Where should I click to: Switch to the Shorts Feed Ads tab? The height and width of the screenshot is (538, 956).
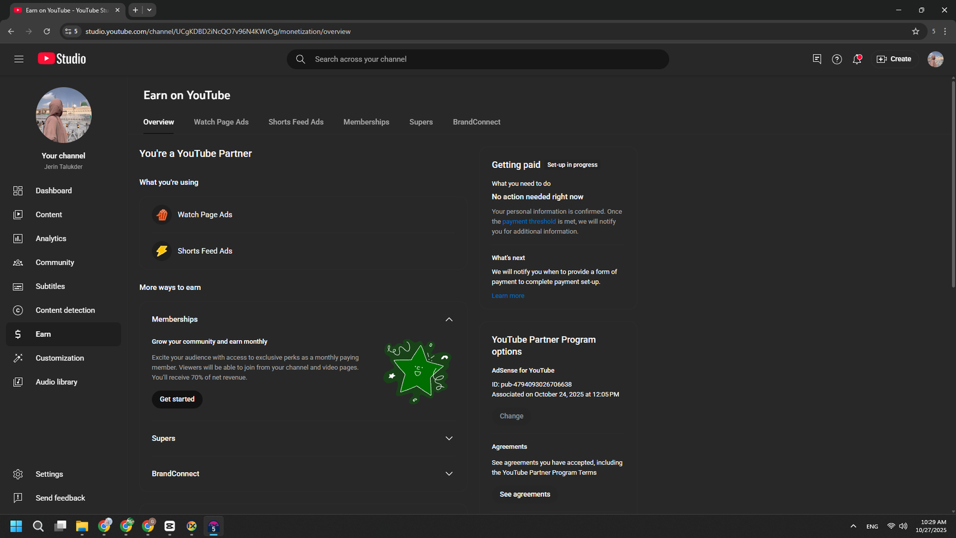(x=296, y=122)
